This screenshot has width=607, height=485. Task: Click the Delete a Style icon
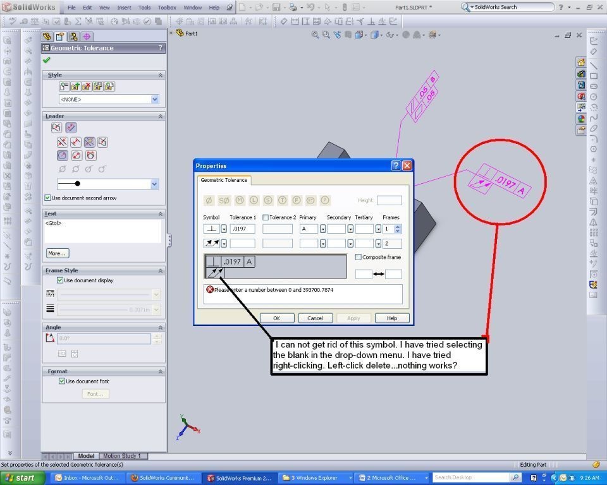pos(87,87)
